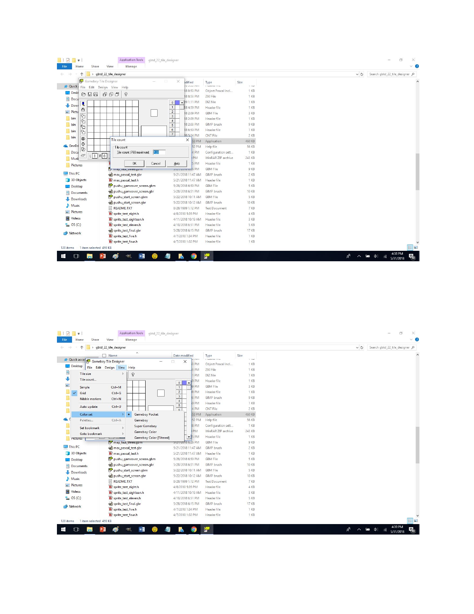
Task: Click tile 0's purple swatch beside the View menu
Action: [x=184, y=383]
